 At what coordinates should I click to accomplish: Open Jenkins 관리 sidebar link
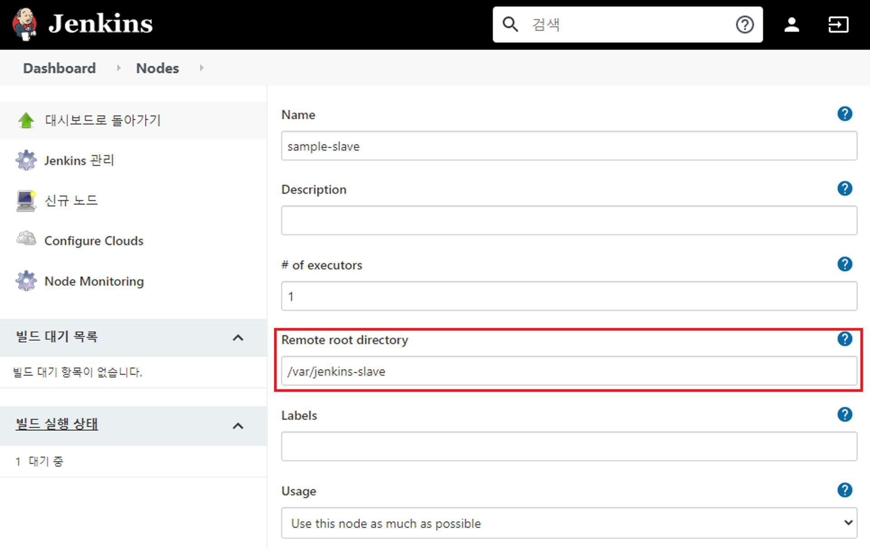pos(79,160)
